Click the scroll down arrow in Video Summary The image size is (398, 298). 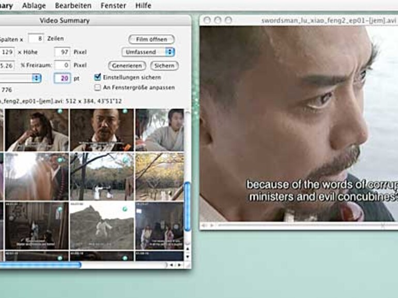[188, 256]
